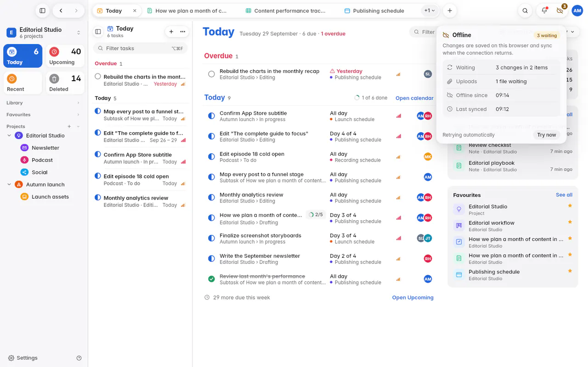Collapse the Editorial Studio project tree

pyautogui.click(x=9, y=136)
